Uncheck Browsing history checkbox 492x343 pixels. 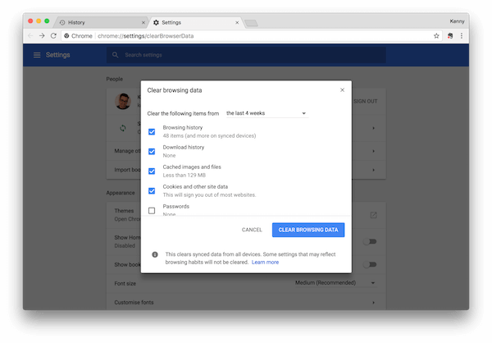coord(152,131)
